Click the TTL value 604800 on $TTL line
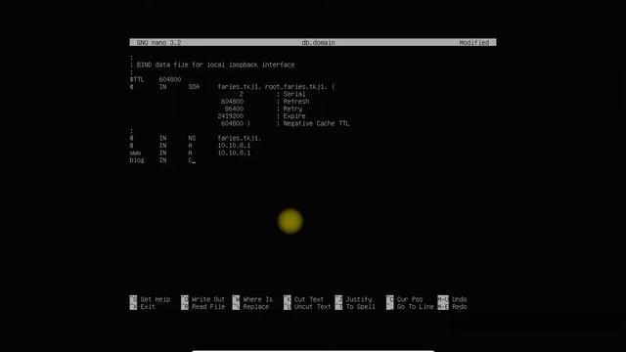The height and width of the screenshot is (352, 626). 169,79
